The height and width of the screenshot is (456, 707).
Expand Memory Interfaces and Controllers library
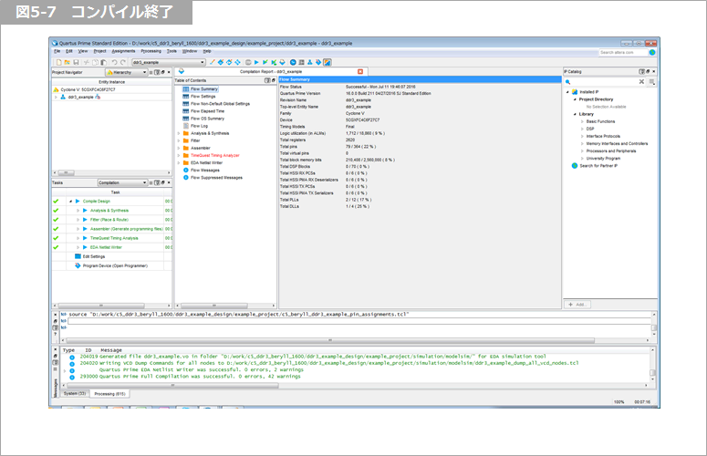[582, 143]
